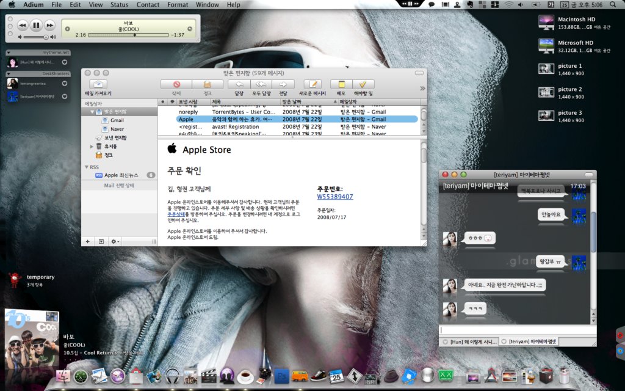Seek within the iTunes song progress bar
This screenshot has width=625, height=391.
point(128,35)
